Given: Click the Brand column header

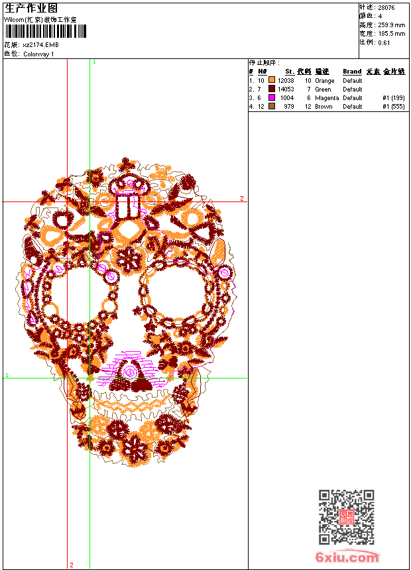Looking at the screenshot, I should point(352,72).
